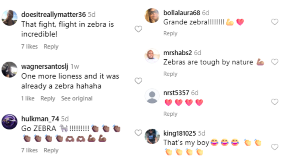The width and height of the screenshot is (285, 160).
Task: Tap heart next to king181025's comment
Action: pyautogui.click(x=275, y=147)
